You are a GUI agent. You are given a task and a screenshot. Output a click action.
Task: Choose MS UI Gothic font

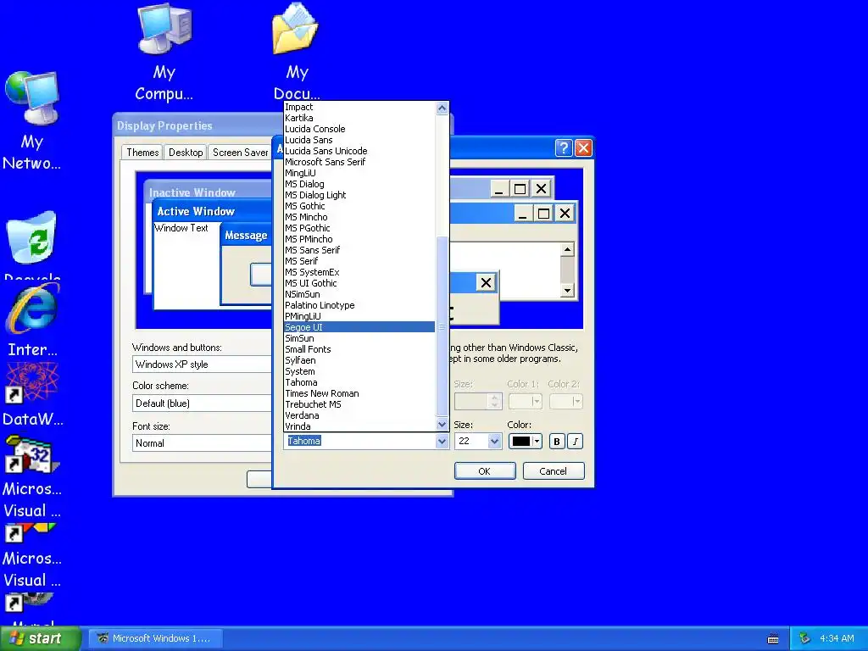[359, 283]
